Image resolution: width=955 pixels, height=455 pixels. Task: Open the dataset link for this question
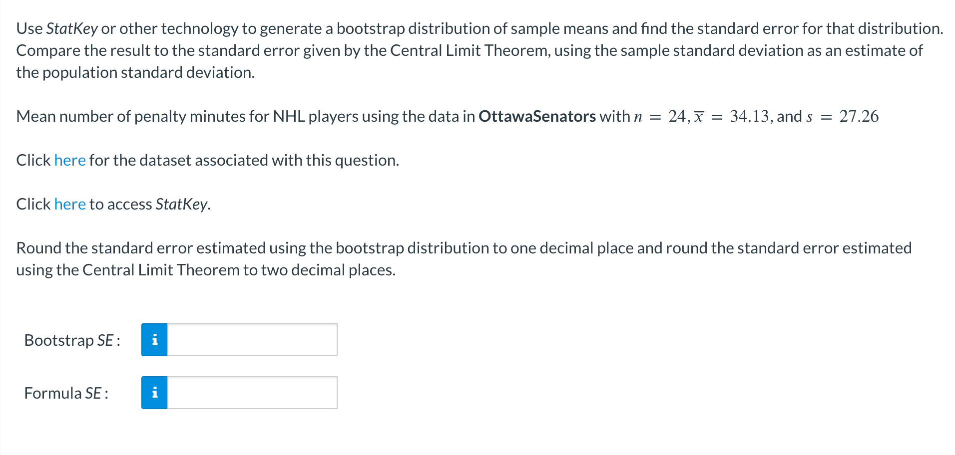tap(69, 160)
